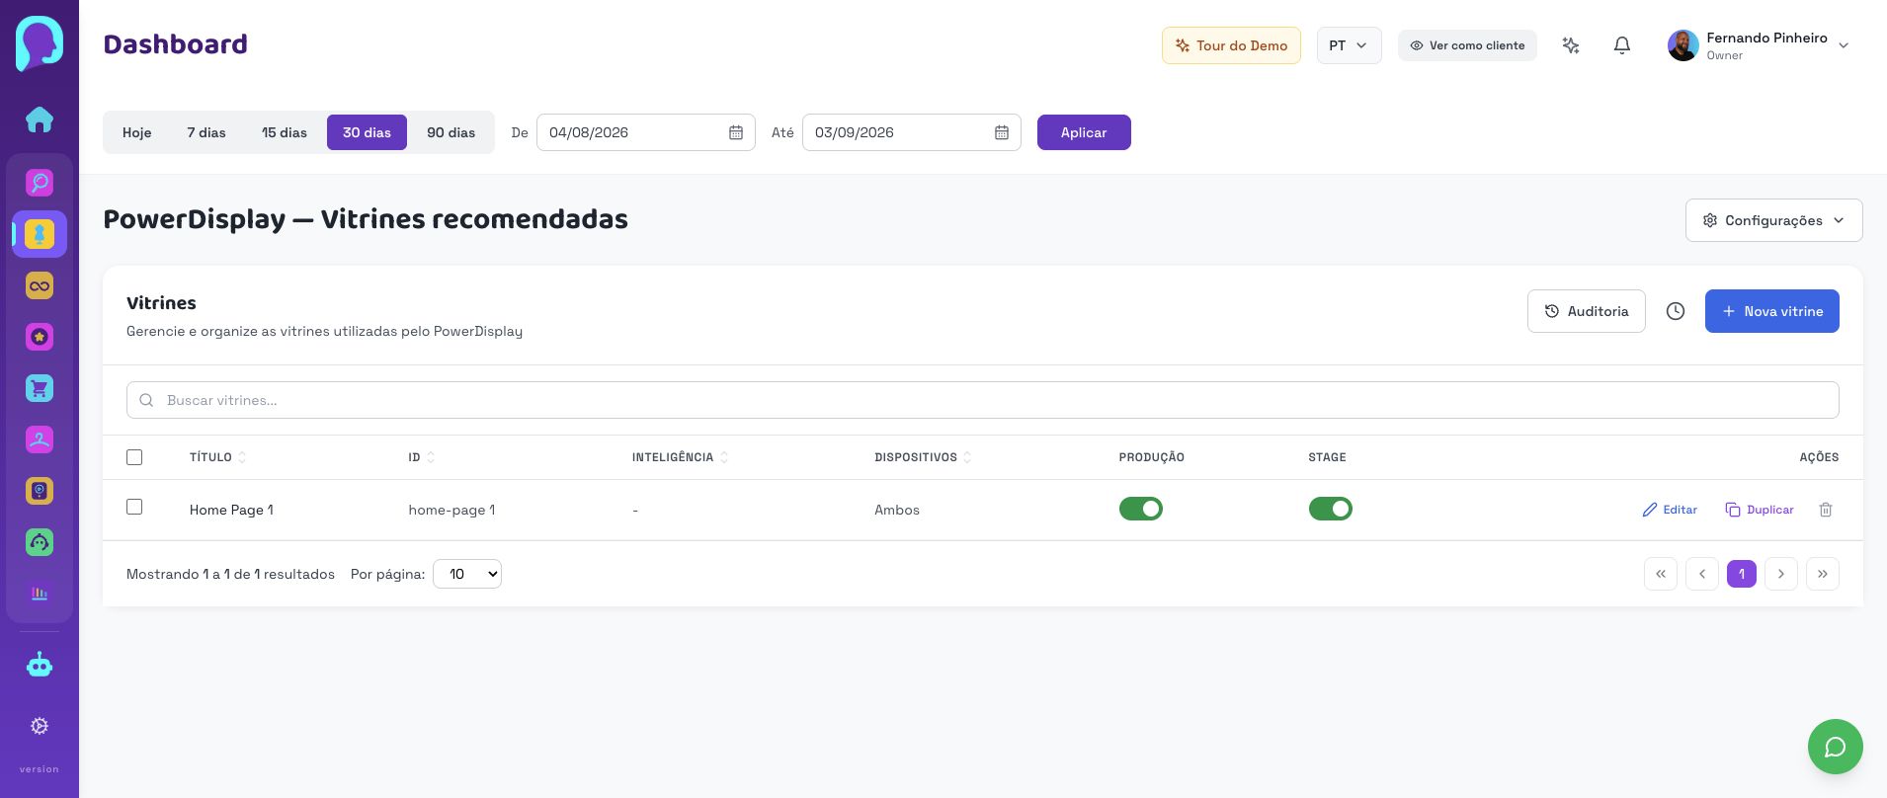Select the 30 dias range tab

point(367,132)
